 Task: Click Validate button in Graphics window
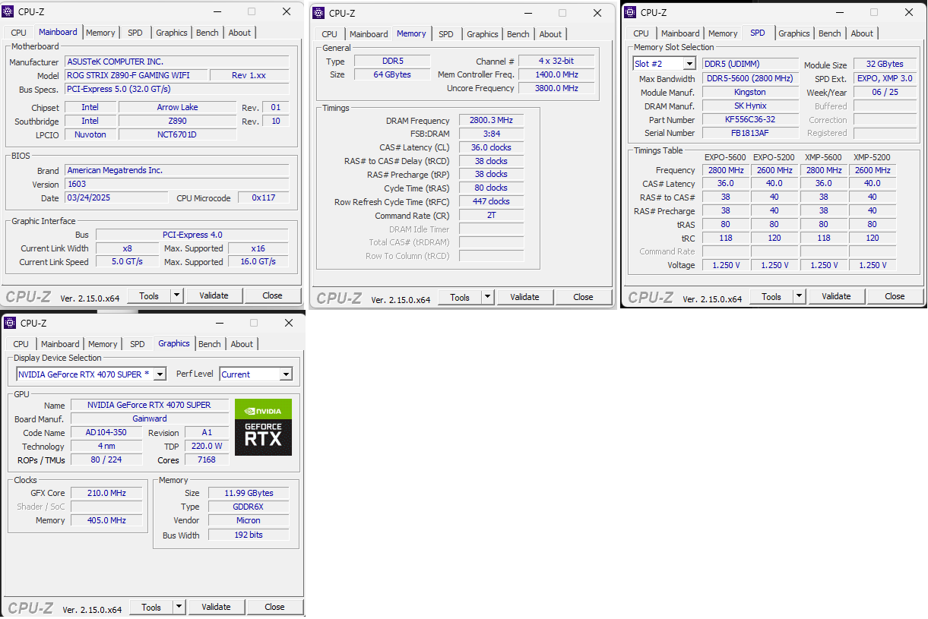point(217,607)
